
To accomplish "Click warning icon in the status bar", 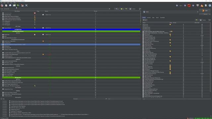I will 188,118.
